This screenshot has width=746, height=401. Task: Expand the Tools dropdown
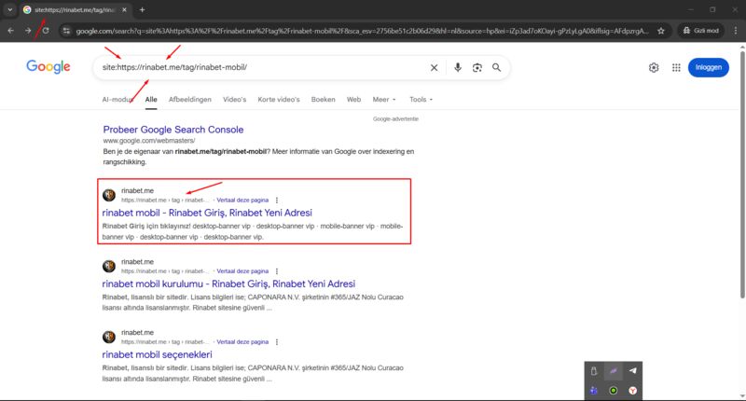pos(421,99)
